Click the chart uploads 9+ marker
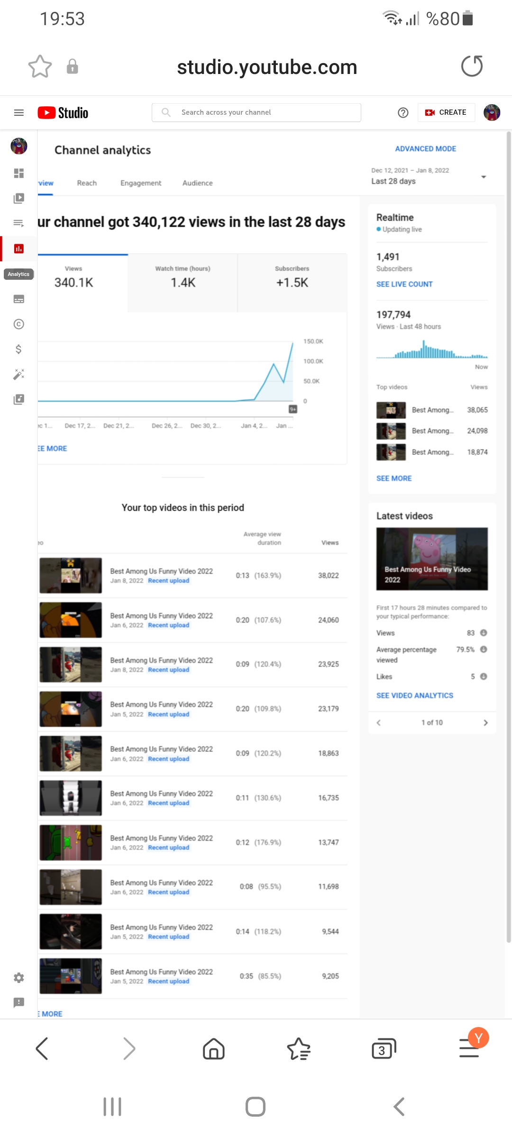 [293, 409]
